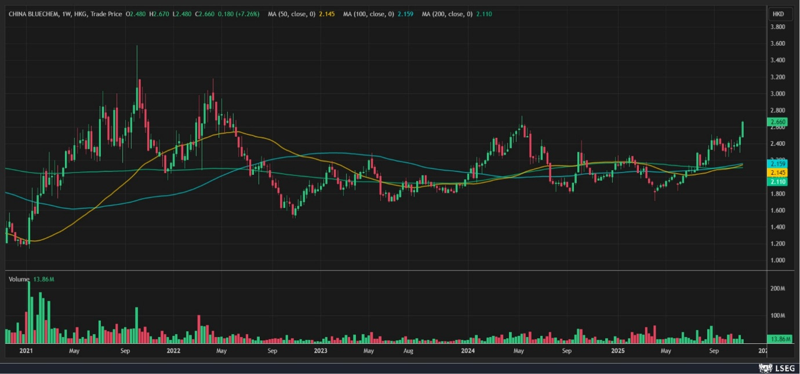The height and width of the screenshot is (374, 800).
Task: Click the 1.400 price axis label
Action: [777, 227]
